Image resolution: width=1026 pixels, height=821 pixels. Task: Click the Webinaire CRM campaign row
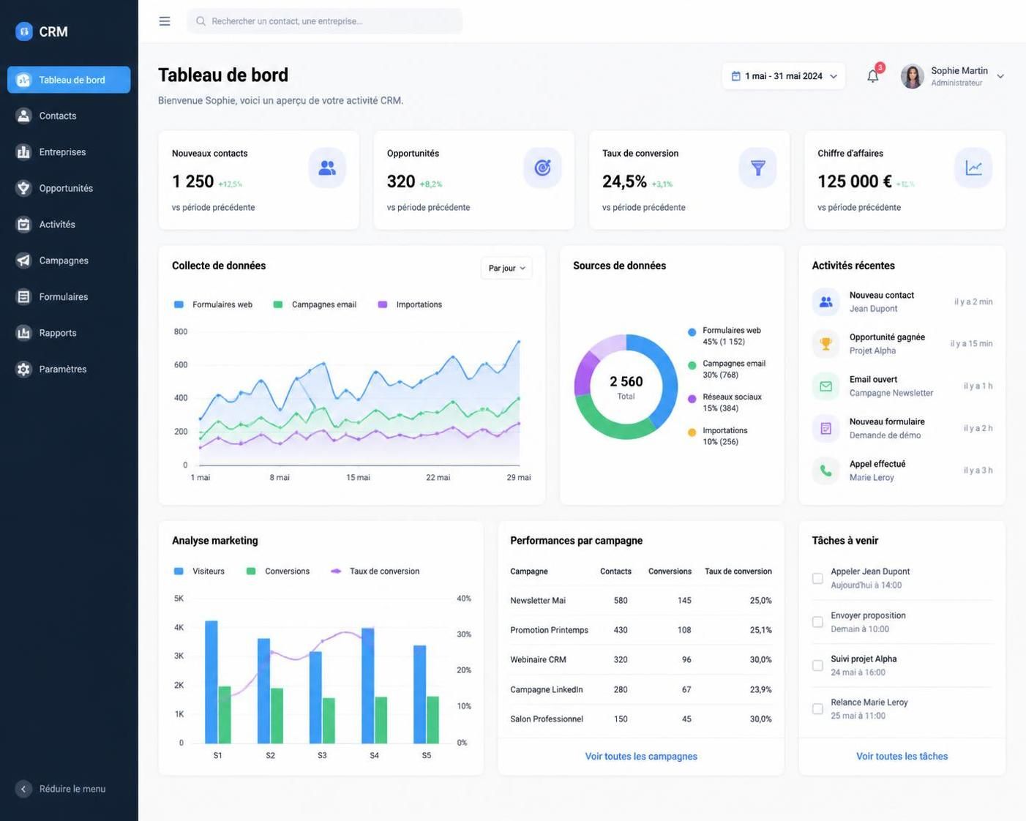click(641, 659)
